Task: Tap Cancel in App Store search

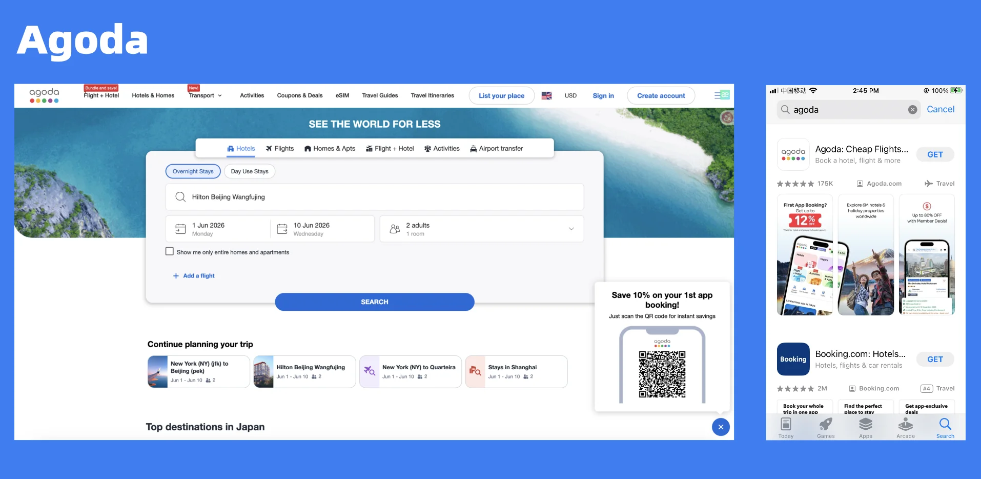Action: pyautogui.click(x=941, y=109)
